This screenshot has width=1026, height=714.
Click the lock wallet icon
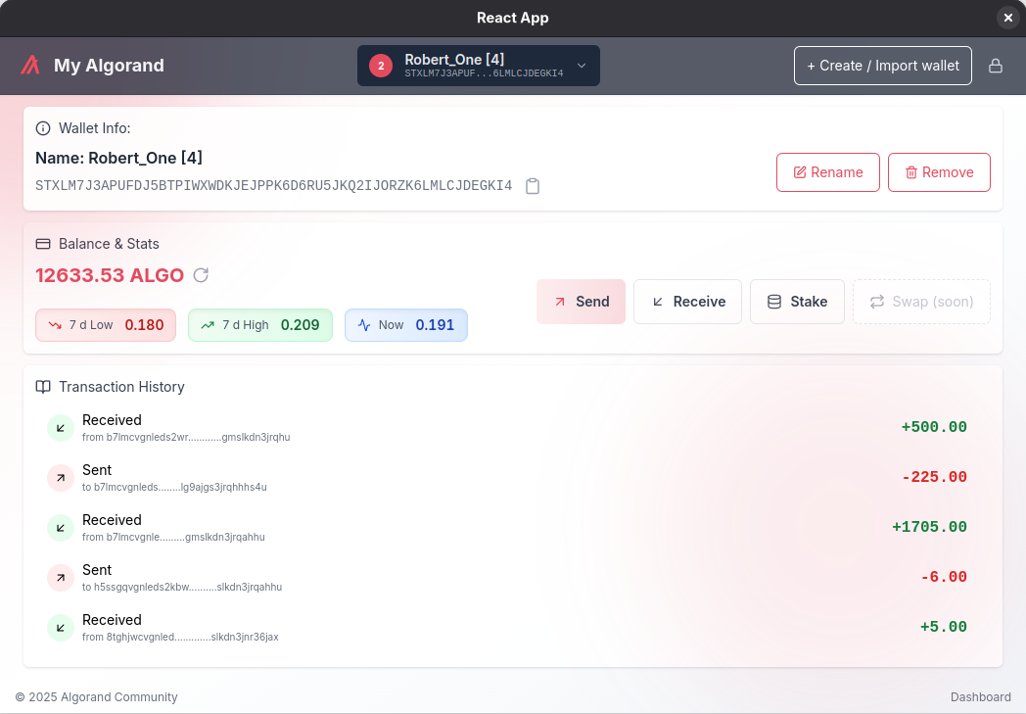[x=996, y=66]
